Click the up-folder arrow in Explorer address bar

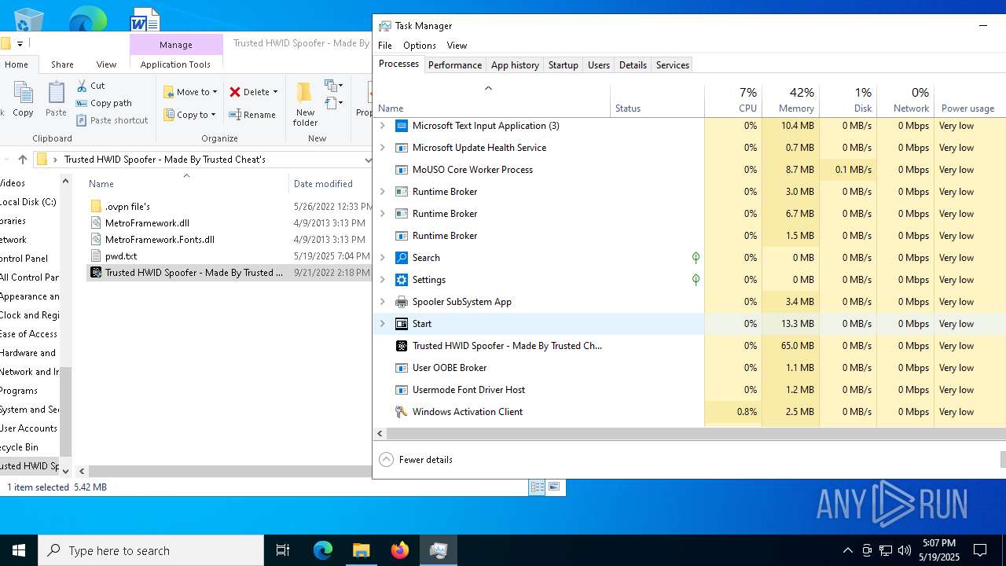(x=22, y=160)
